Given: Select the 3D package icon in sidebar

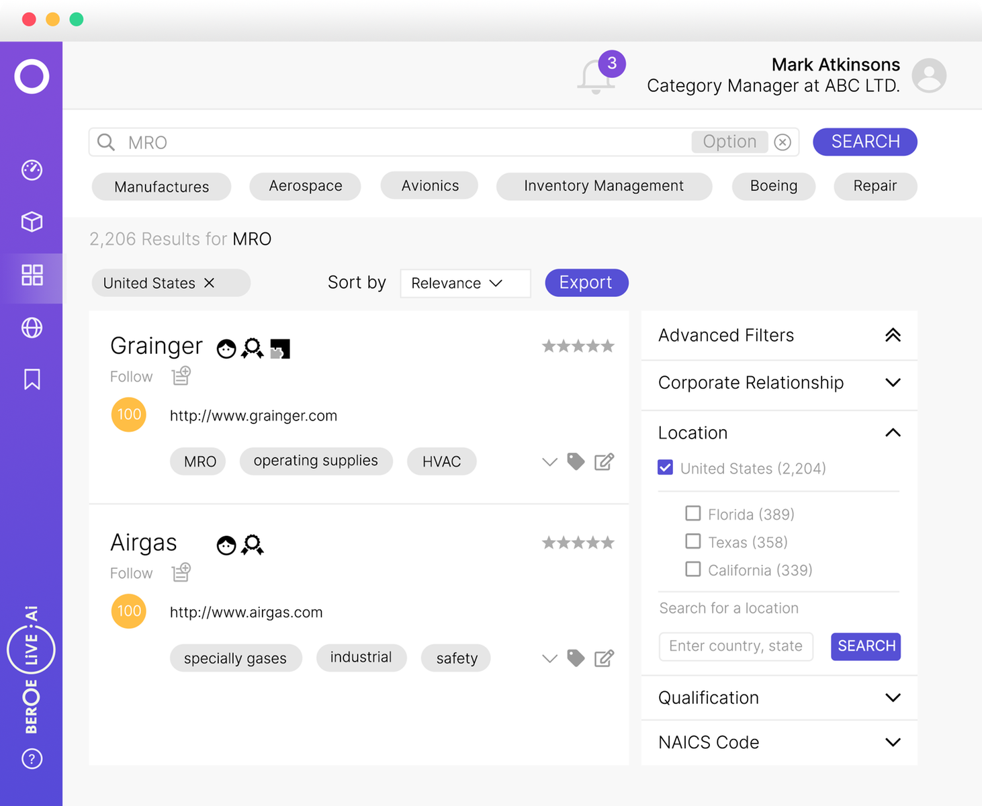Looking at the screenshot, I should pos(31,222).
